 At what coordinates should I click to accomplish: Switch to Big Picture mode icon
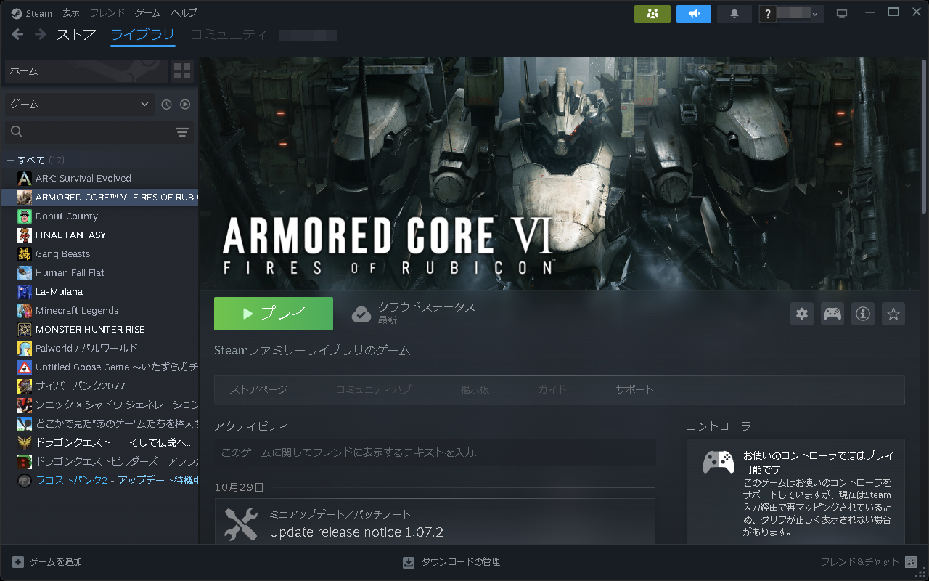[842, 13]
